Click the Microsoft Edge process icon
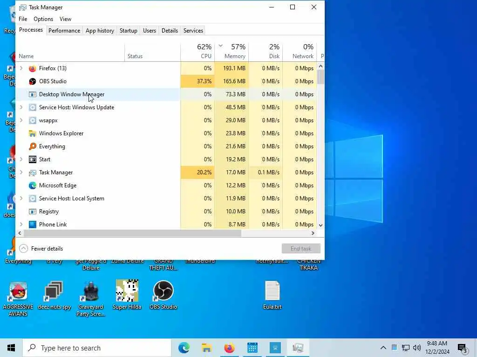Image resolution: width=477 pixels, height=357 pixels. point(32,185)
